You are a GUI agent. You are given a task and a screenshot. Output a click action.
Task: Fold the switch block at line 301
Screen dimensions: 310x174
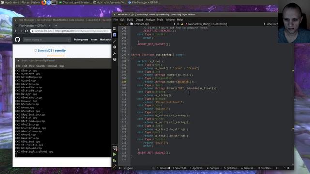click(129, 61)
